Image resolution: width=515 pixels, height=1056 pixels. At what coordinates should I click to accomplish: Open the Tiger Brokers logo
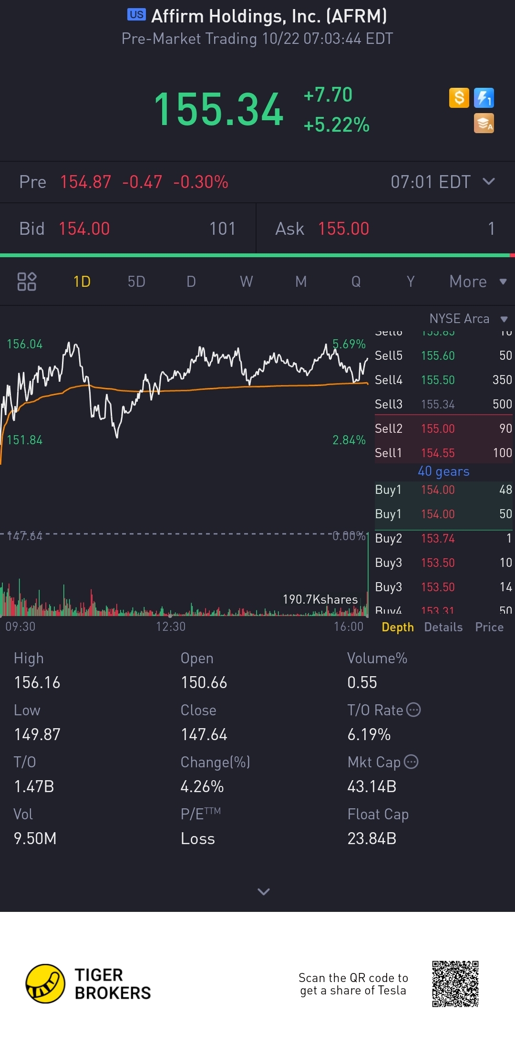[89, 983]
